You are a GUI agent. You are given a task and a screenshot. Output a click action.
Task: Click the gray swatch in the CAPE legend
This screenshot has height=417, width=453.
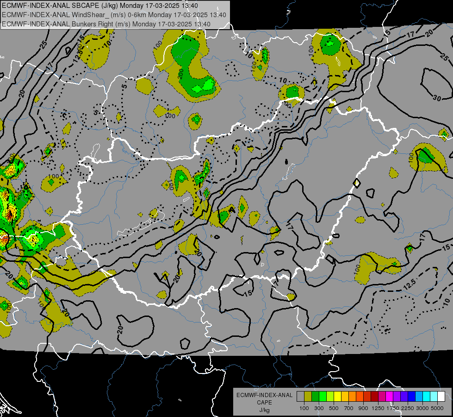[300, 396]
